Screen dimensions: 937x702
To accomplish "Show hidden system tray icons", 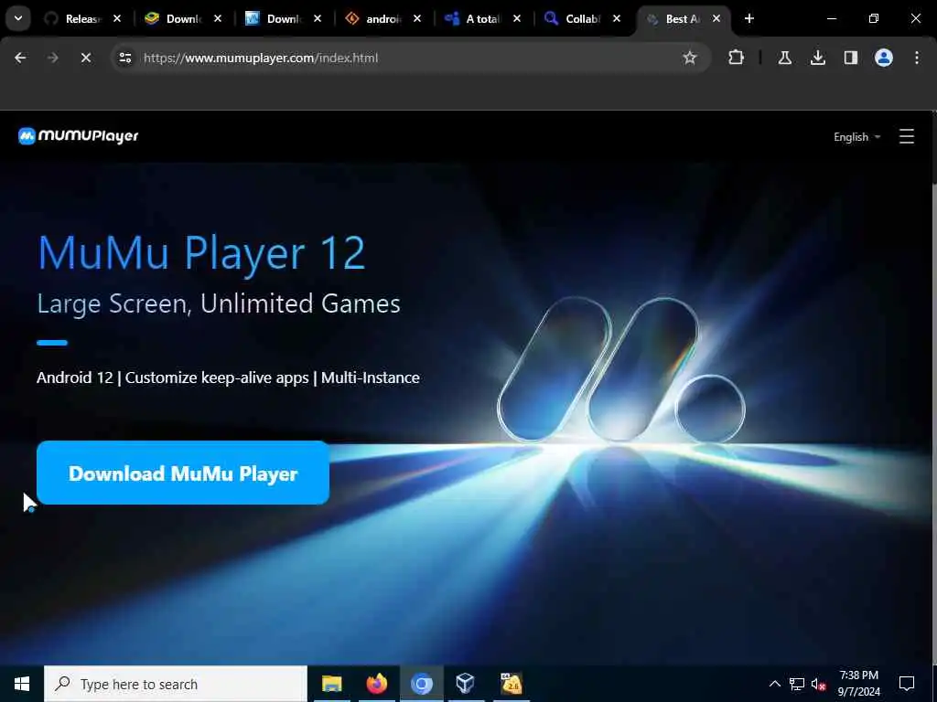I will click(774, 684).
